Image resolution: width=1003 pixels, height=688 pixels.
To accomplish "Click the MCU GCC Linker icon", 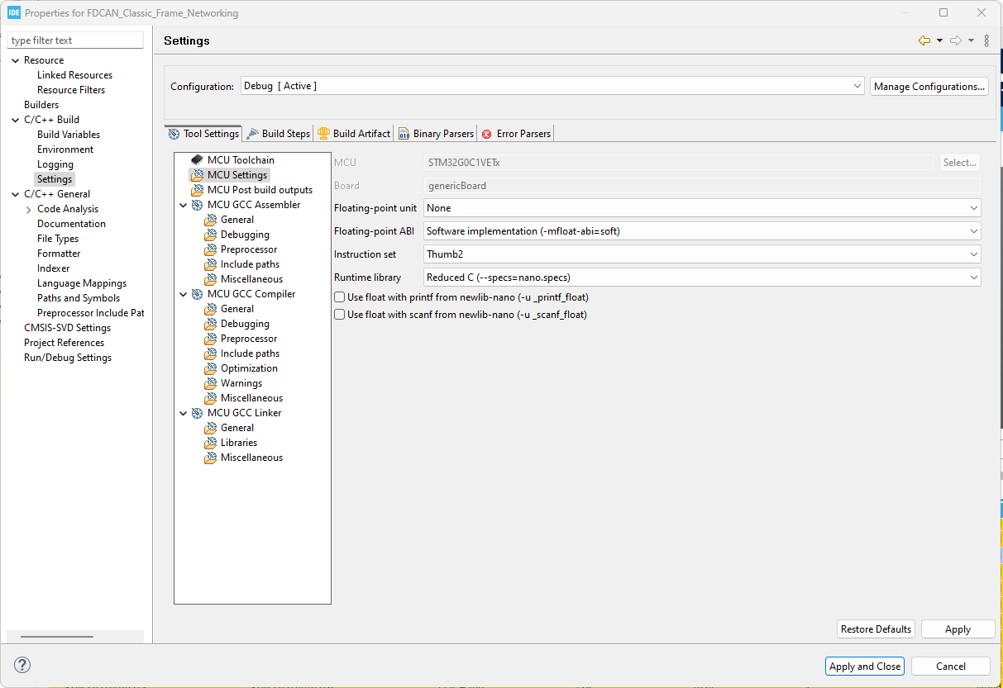I will click(x=197, y=413).
